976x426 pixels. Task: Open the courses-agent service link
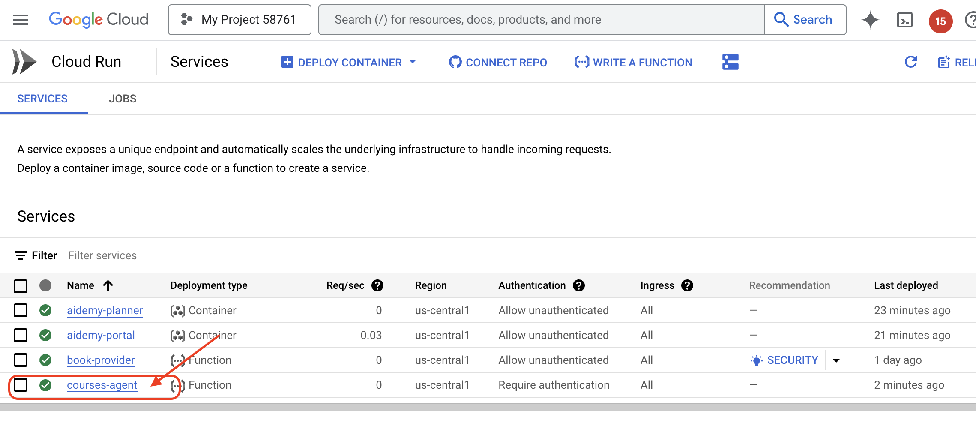(102, 385)
